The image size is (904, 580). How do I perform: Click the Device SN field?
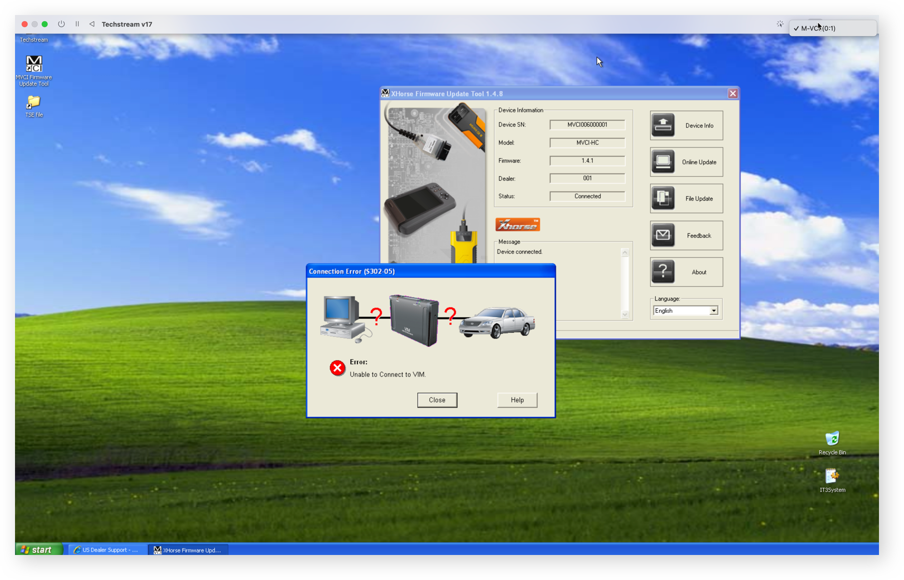(587, 125)
